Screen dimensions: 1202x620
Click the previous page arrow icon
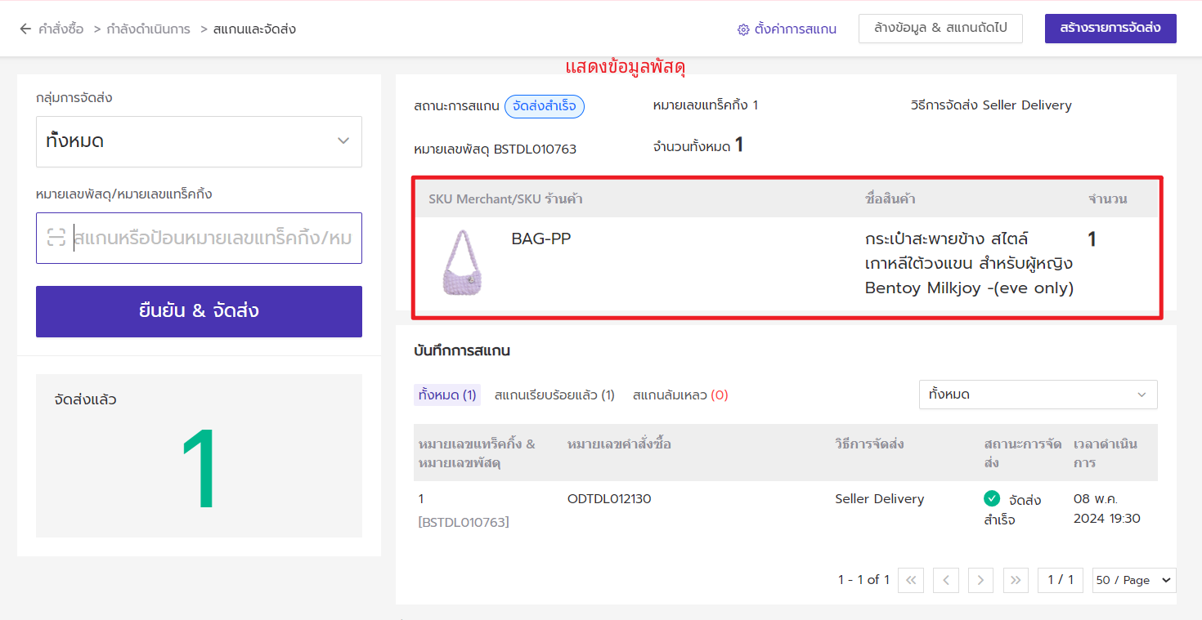point(946,580)
